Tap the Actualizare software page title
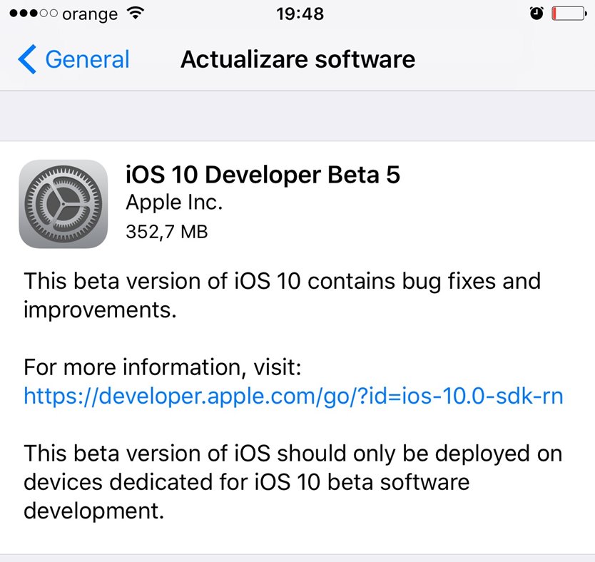 (x=297, y=59)
